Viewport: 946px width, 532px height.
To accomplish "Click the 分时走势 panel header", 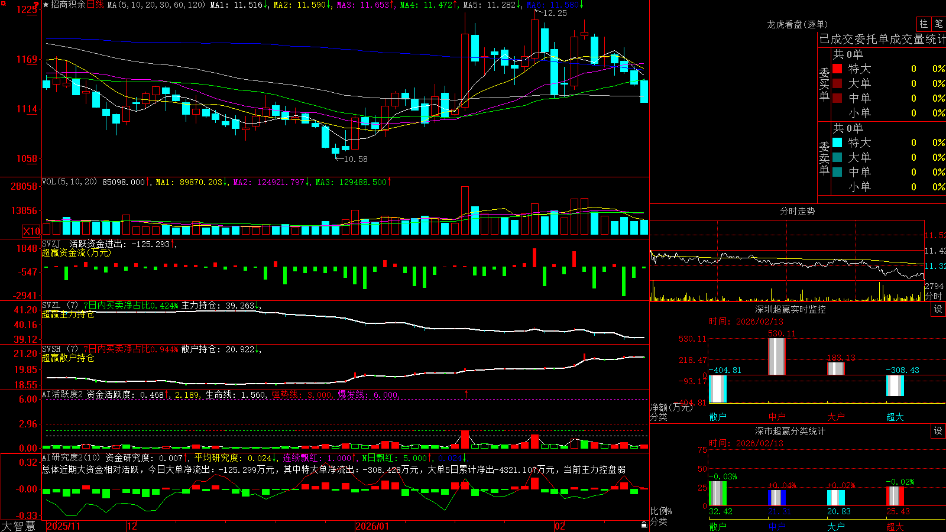I will click(x=797, y=211).
